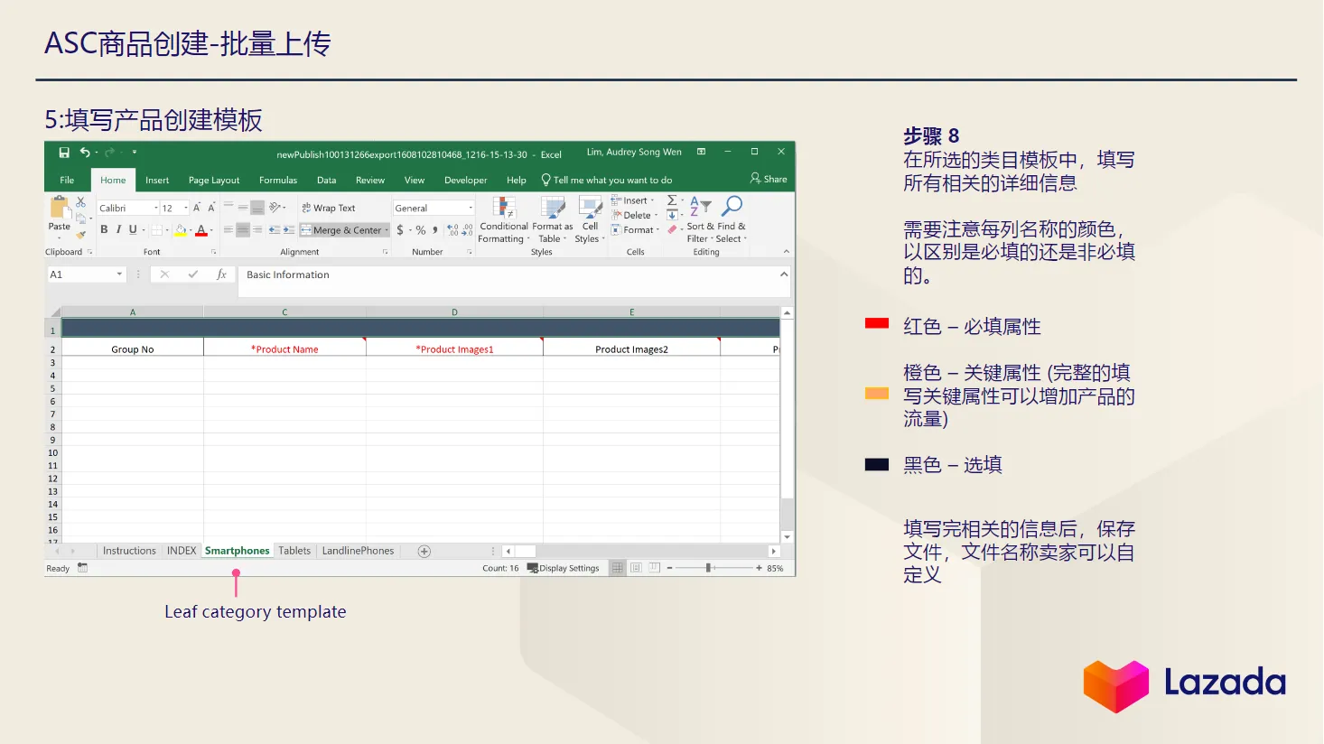This screenshot has height=744, width=1324.
Task: Open the Format Painter tool
Action: [79, 233]
